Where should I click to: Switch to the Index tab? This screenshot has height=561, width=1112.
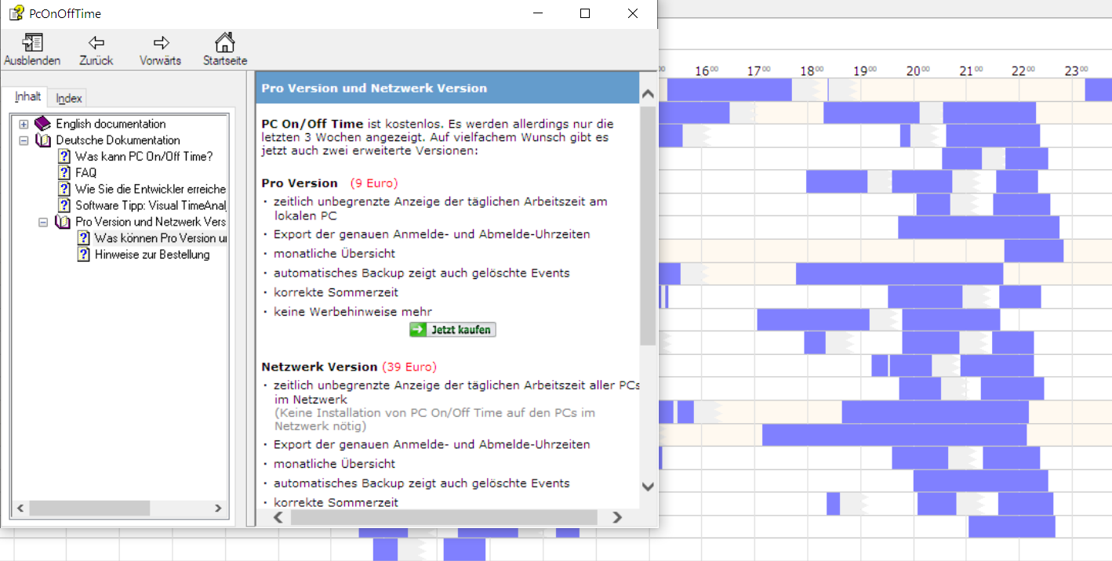[x=69, y=98]
